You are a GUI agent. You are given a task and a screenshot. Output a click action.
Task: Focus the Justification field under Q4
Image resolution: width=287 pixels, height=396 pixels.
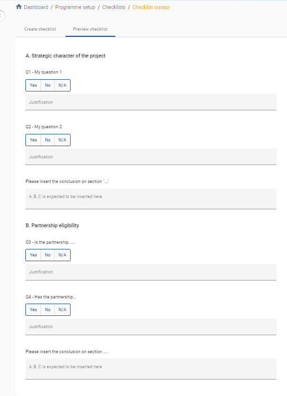coord(151,327)
